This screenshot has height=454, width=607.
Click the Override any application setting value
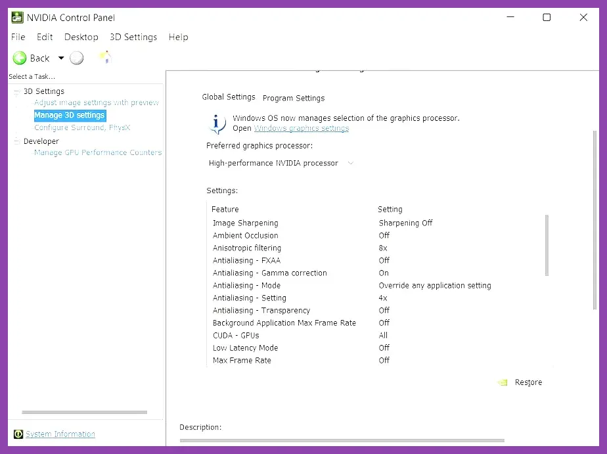pyautogui.click(x=435, y=286)
